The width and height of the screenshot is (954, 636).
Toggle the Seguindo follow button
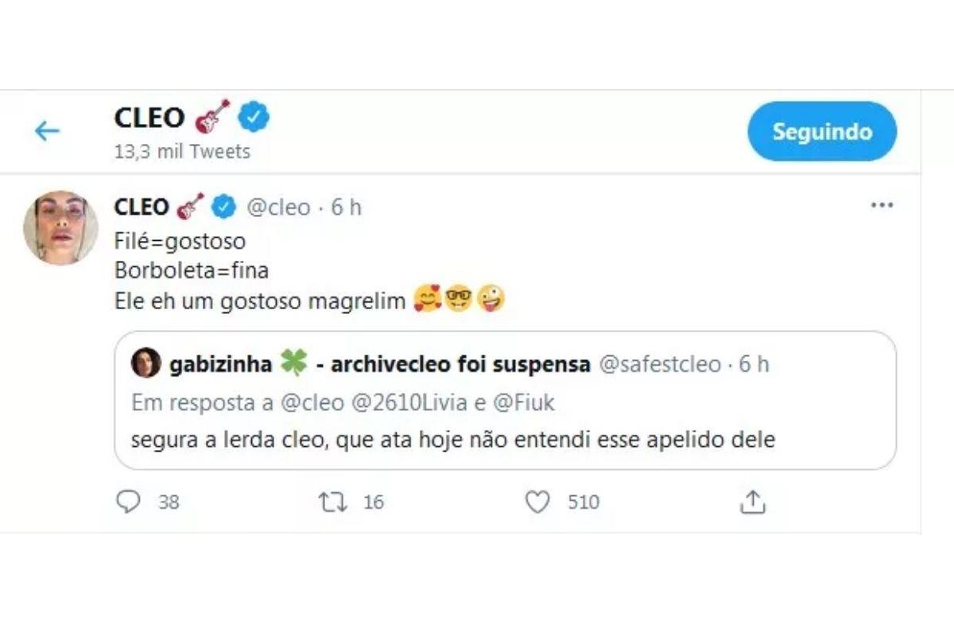(x=822, y=131)
